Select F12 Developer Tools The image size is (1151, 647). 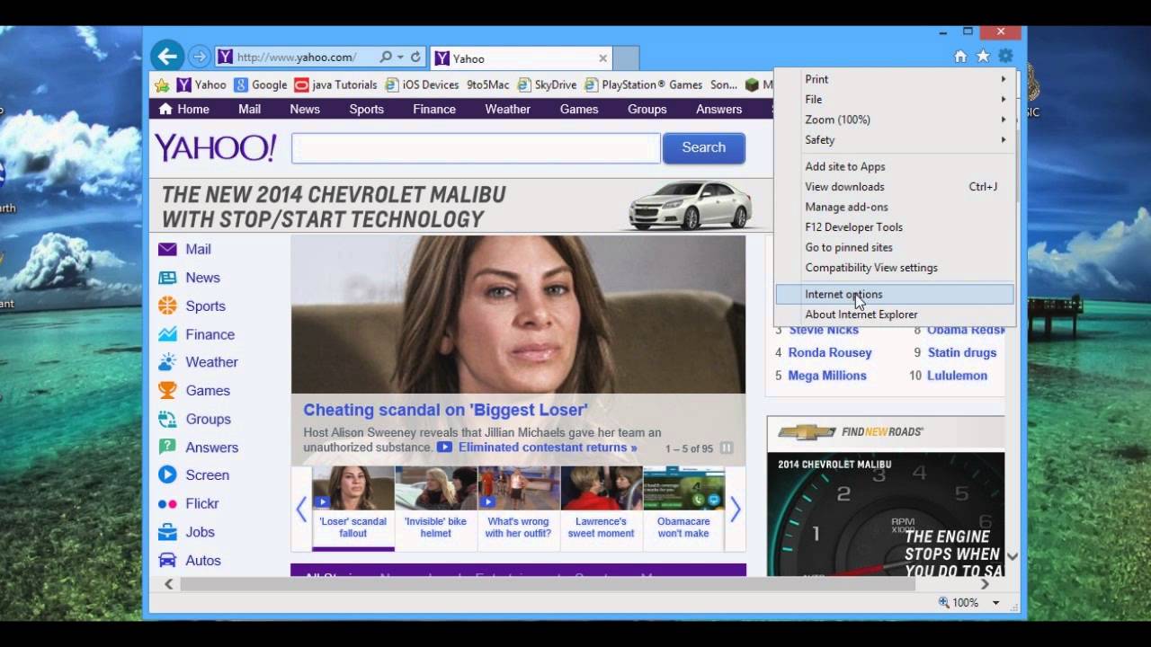click(x=895, y=227)
